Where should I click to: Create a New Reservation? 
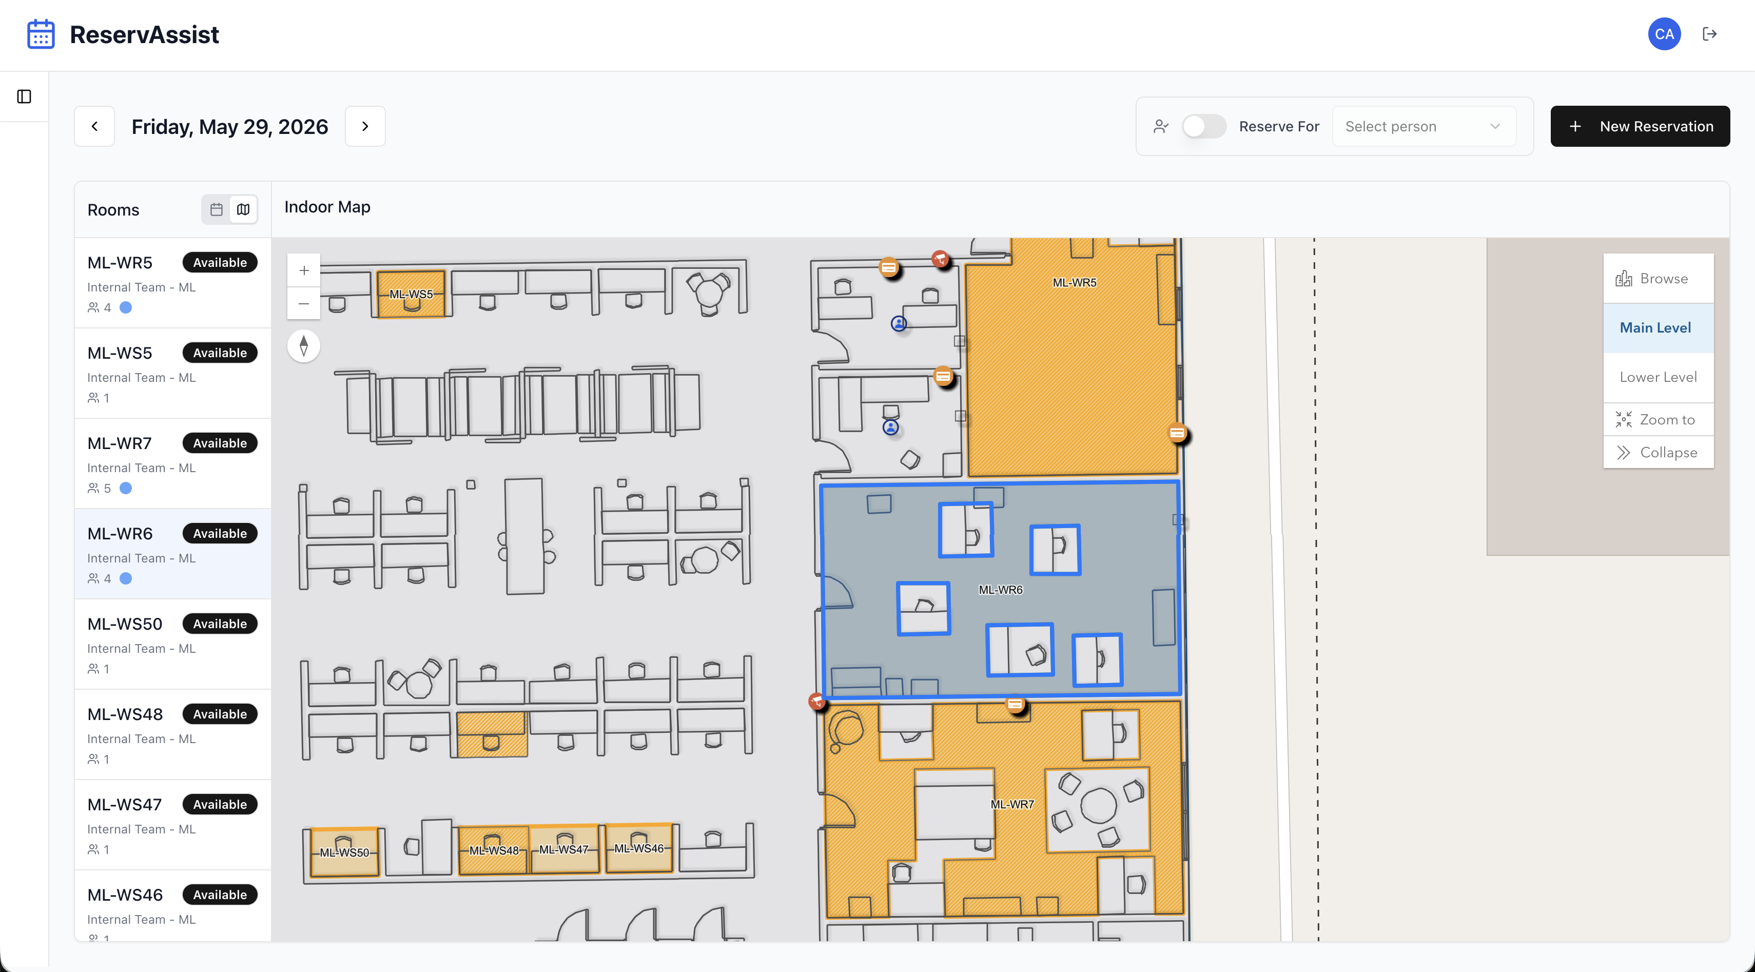1640,126
